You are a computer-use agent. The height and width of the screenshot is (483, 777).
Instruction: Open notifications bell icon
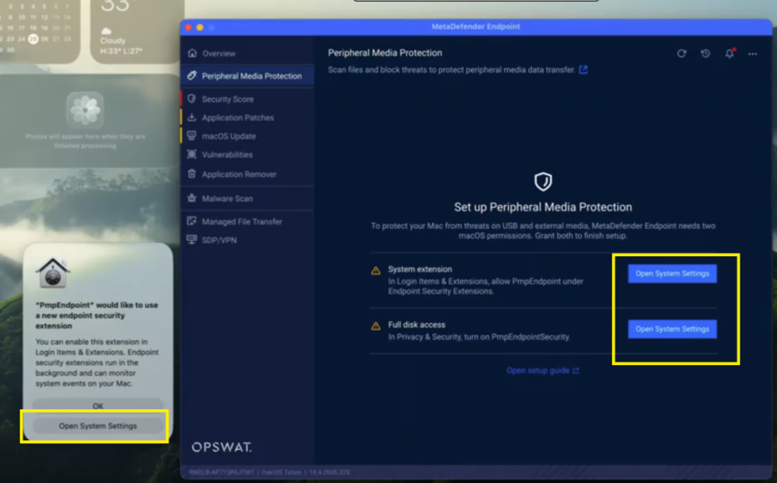click(730, 54)
